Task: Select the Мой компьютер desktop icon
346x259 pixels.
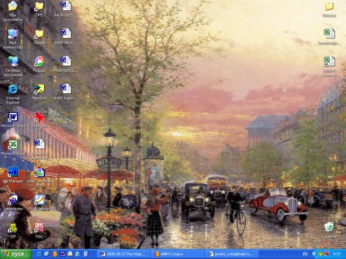Action: [x=13, y=39]
